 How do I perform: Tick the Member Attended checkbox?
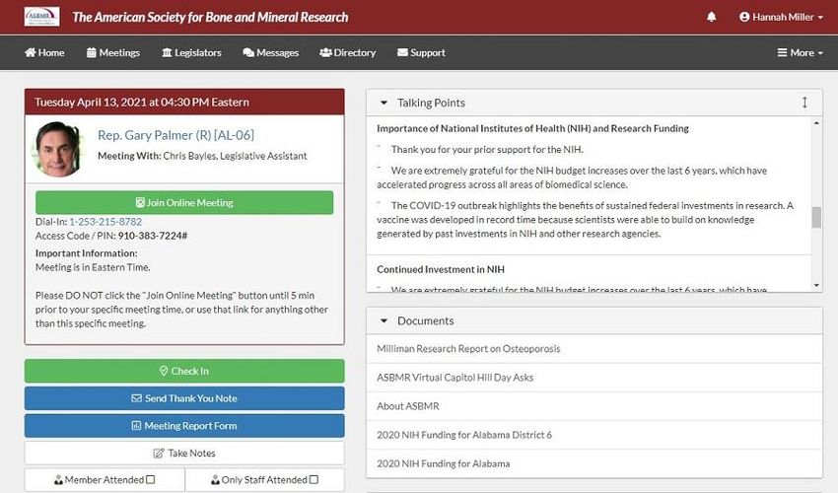pos(151,479)
